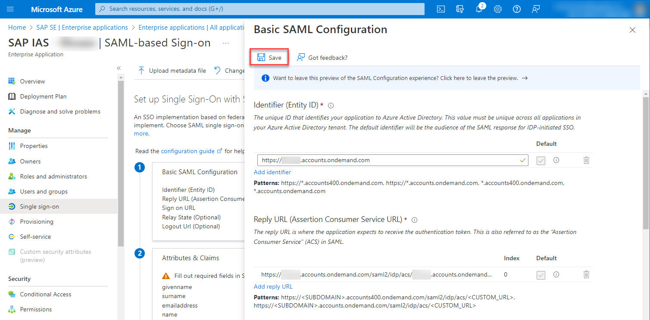The image size is (650, 320).
Task: Click the Add reply URL link
Action: pos(273,286)
